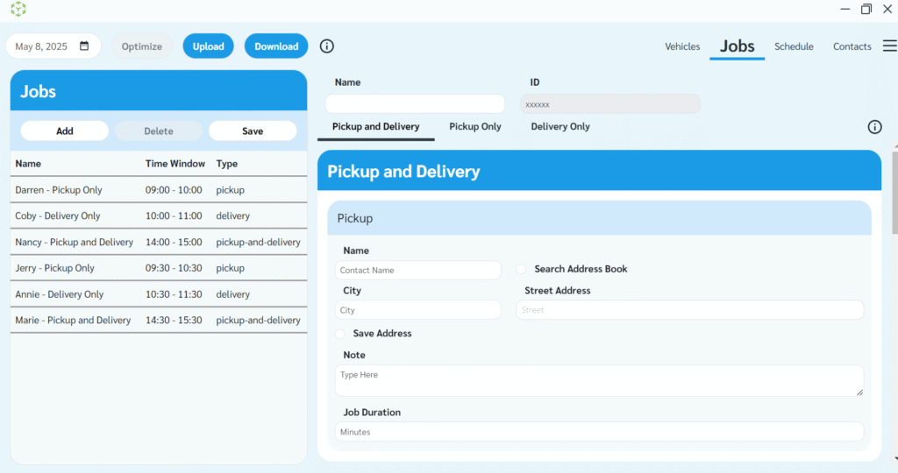The height and width of the screenshot is (473, 898).
Task: Open the hamburger menu icon
Action: tap(889, 46)
